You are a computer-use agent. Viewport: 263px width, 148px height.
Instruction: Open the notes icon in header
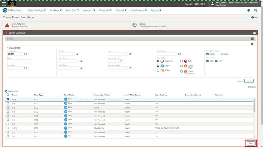tap(256, 10)
